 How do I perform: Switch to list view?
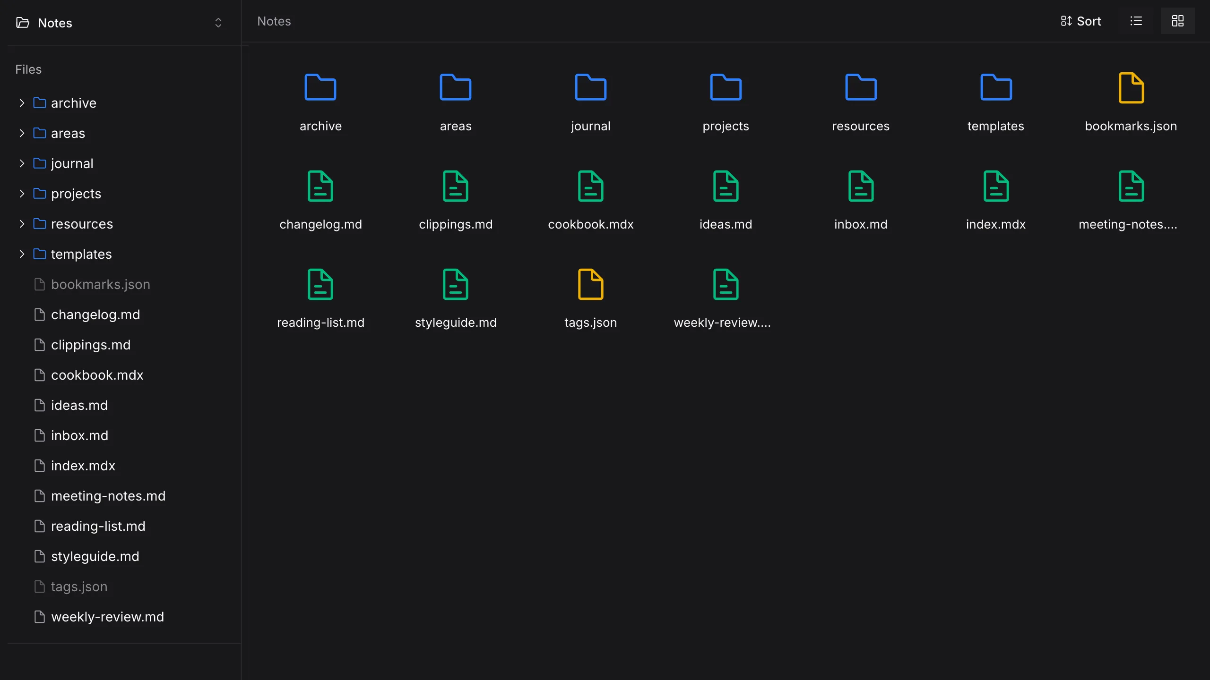click(x=1136, y=21)
